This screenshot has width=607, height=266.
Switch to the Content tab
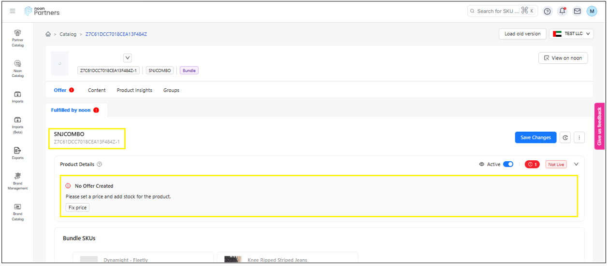pyautogui.click(x=97, y=90)
